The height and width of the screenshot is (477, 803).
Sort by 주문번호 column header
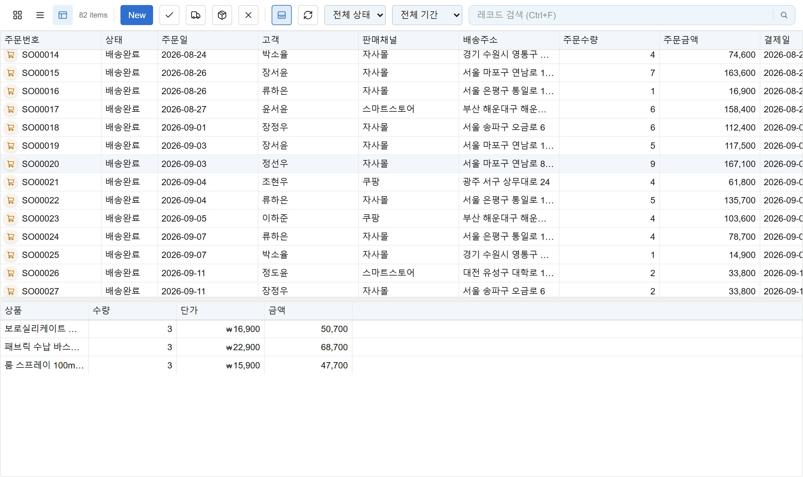point(51,40)
